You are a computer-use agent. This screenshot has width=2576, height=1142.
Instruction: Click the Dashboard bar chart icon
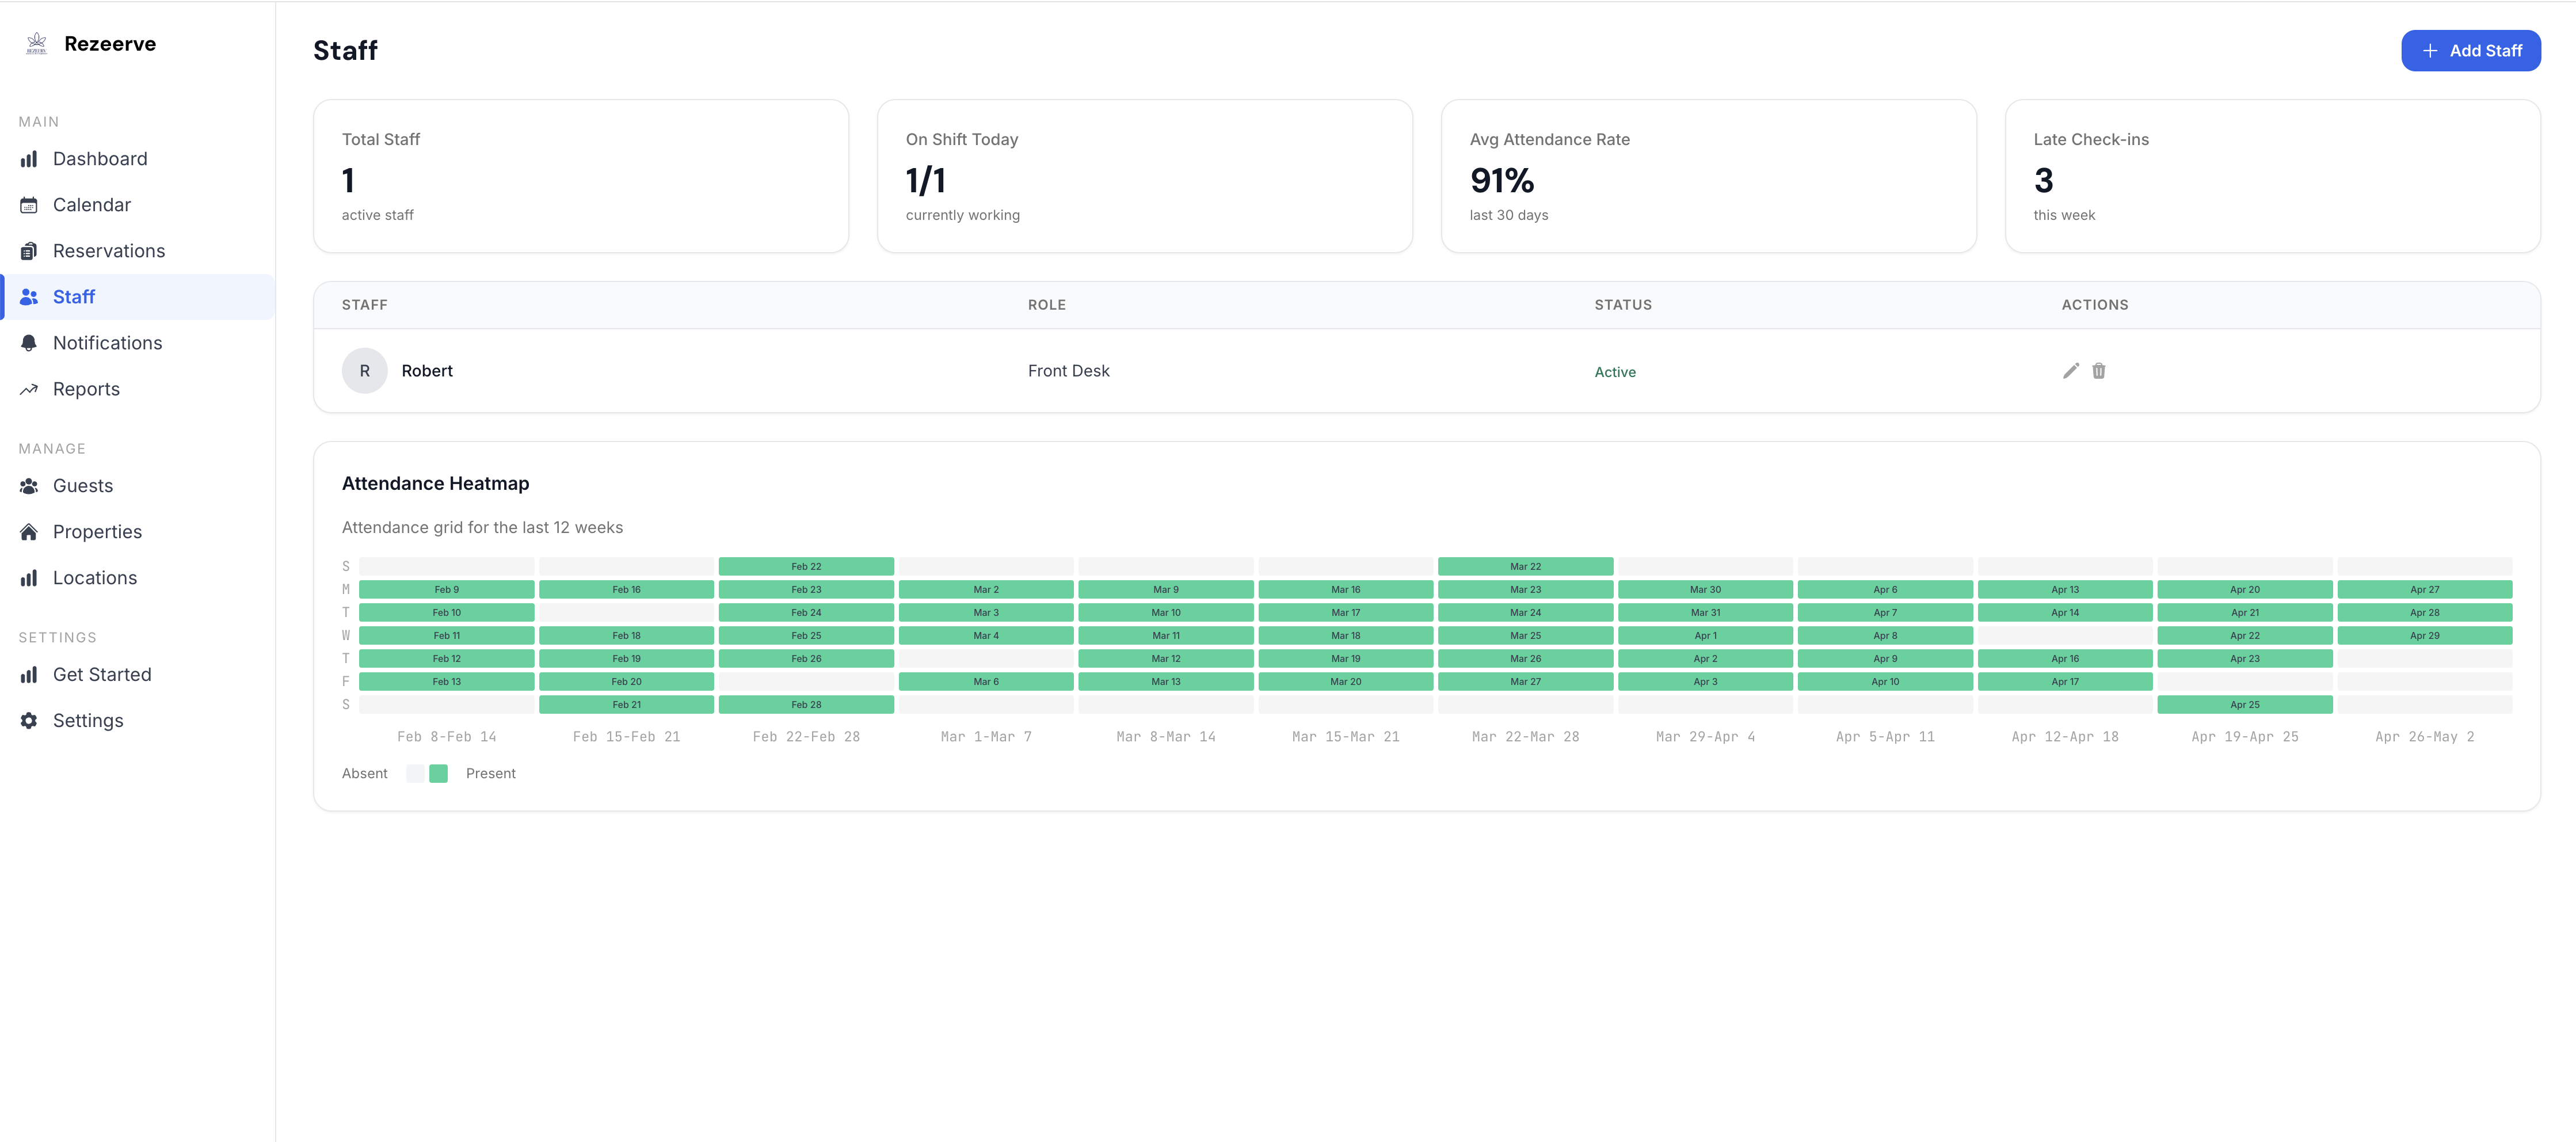click(x=29, y=159)
